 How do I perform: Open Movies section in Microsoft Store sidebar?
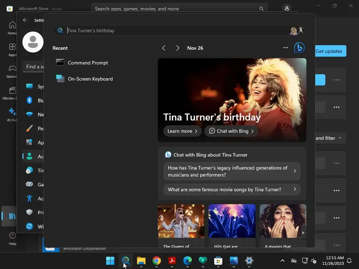10,93
